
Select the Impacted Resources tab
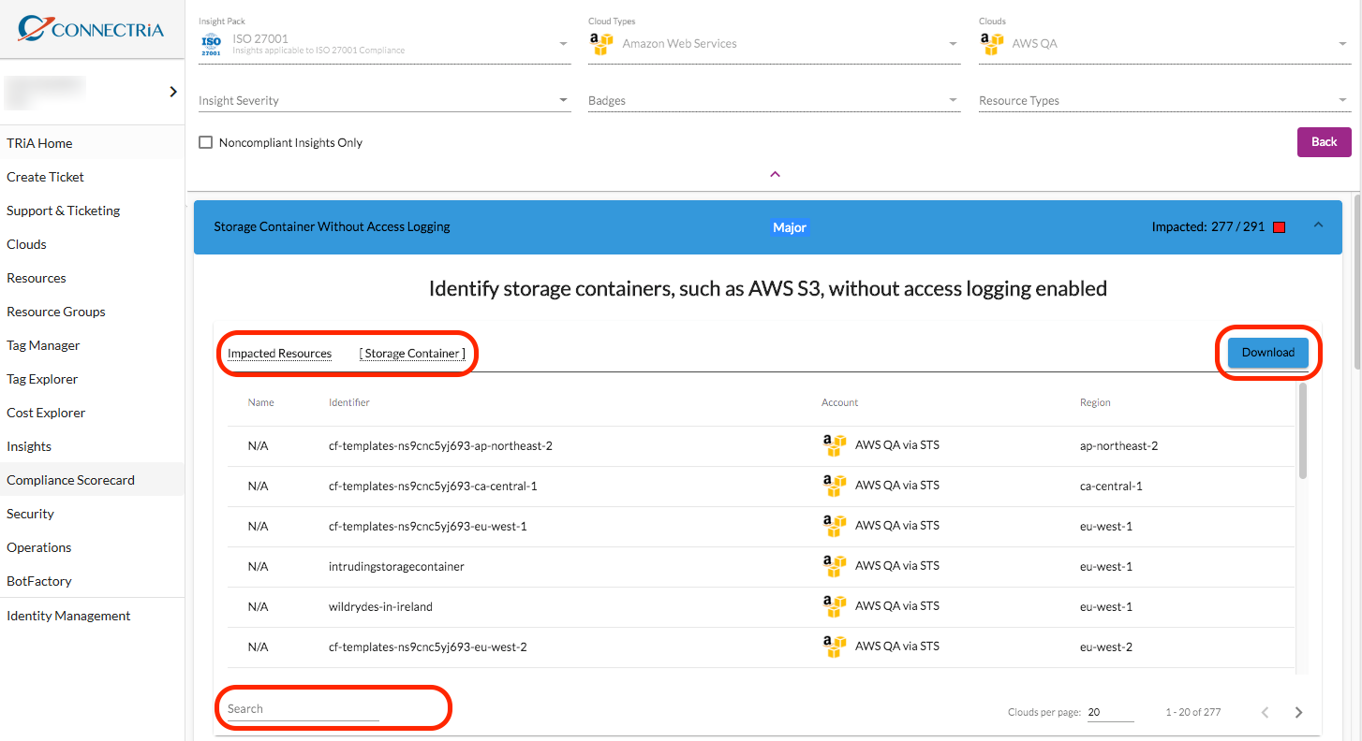point(280,354)
